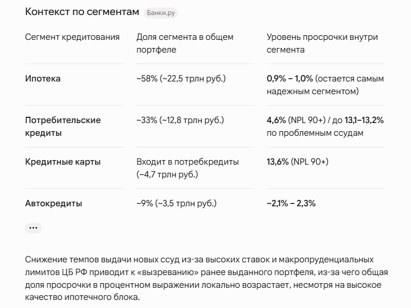This screenshot has width=411, height=308.
Task: Expand the table with the three-dots button
Action: coord(33,228)
